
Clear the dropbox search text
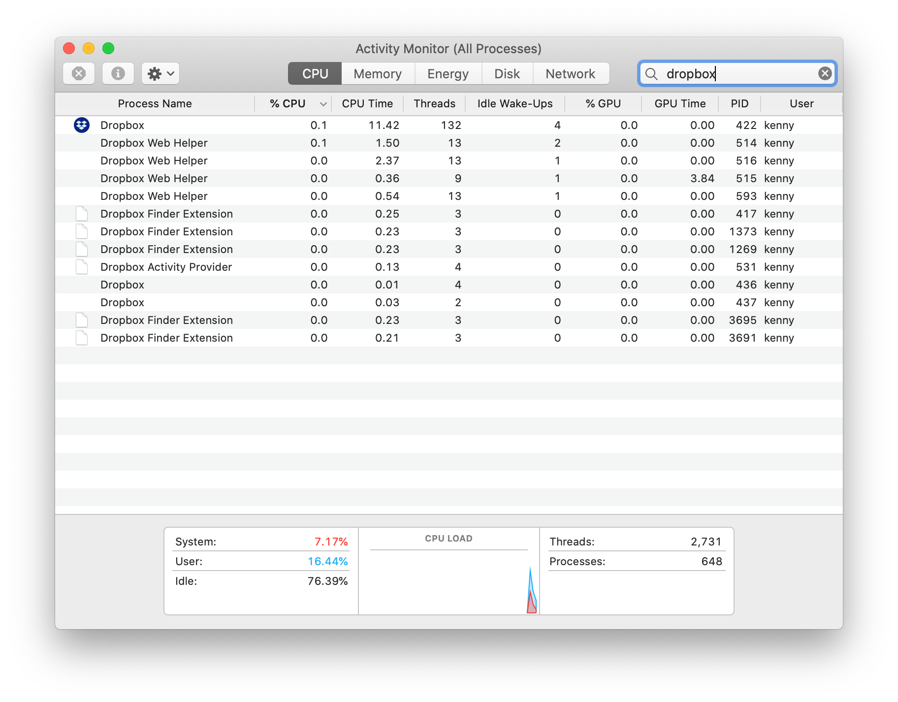point(825,74)
